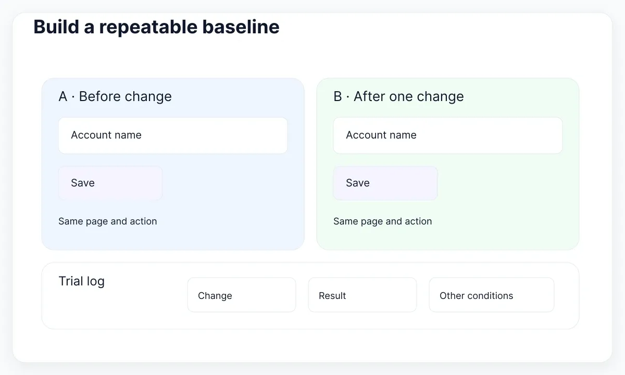Click the Account name field in panel B

tap(448, 135)
